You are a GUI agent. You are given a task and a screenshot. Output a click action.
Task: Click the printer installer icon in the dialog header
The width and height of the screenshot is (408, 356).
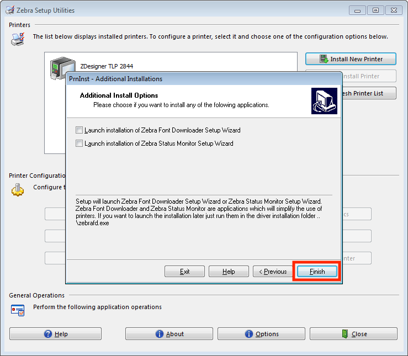(x=324, y=101)
